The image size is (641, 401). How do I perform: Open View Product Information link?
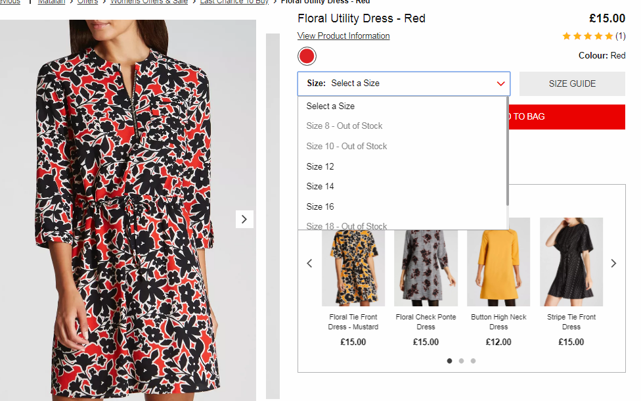[343, 36]
